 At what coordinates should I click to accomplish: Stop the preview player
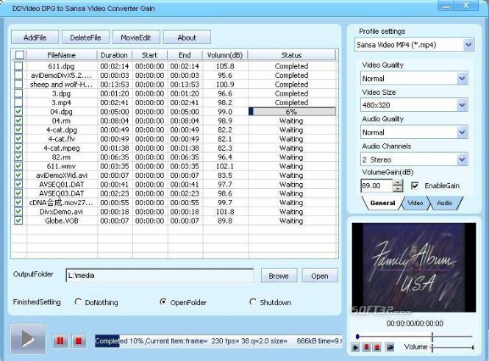coord(377,347)
